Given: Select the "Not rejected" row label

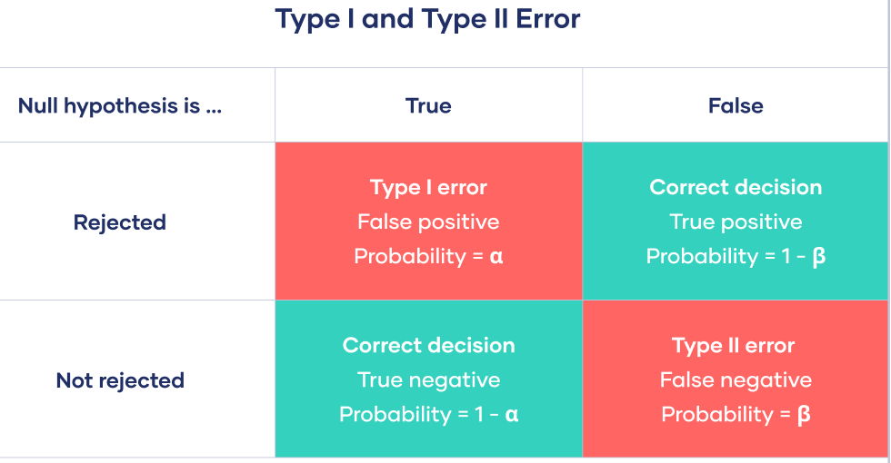Looking at the screenshot, I should click(119, 380).
